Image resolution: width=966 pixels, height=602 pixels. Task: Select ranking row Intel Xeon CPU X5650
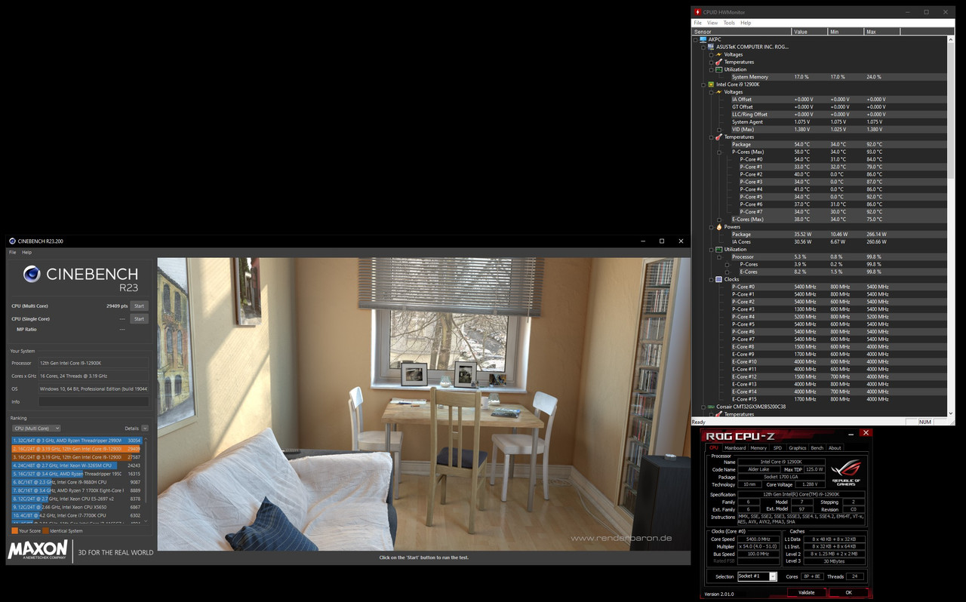pyautogui.click(x=76, y=507)
